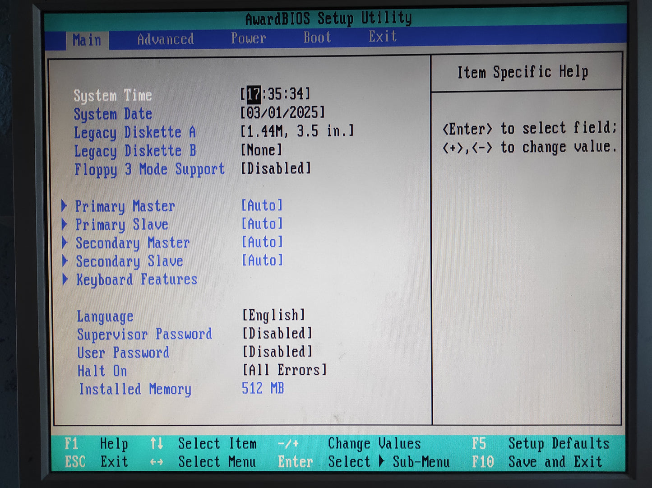Click the arrow beside Secondary Slave
Image resolution: width=652 pixels, height=488 pixels.
coord(65,261)
